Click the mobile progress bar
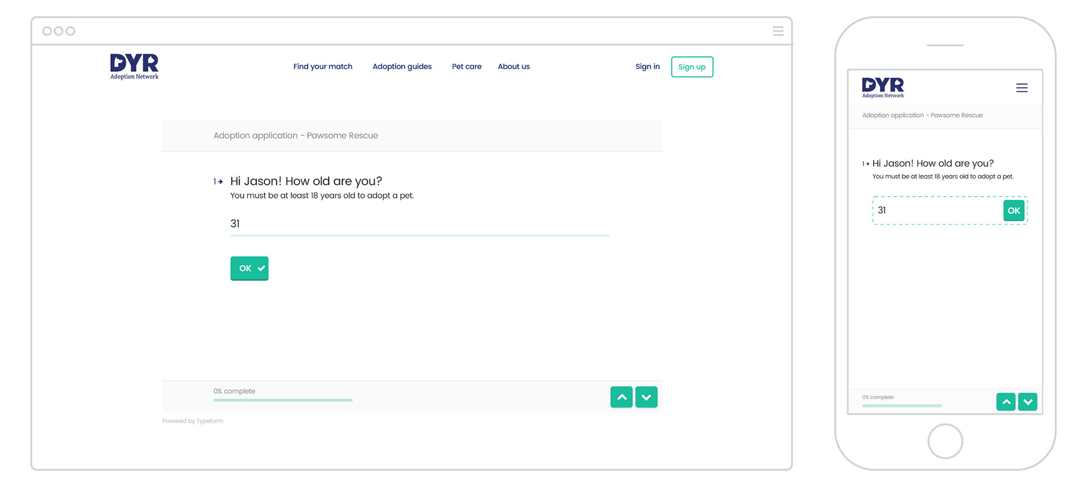1087x487 pixels. 901,406
